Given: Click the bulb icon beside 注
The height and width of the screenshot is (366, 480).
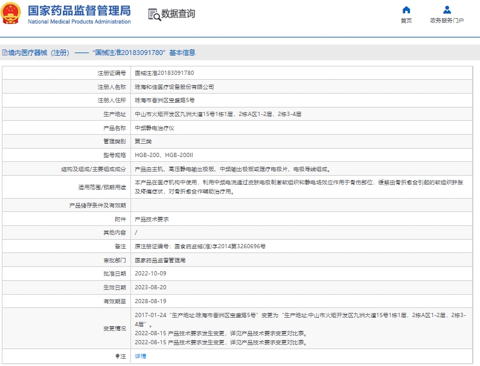Looking at the screenshot, I should coord(117,356).
